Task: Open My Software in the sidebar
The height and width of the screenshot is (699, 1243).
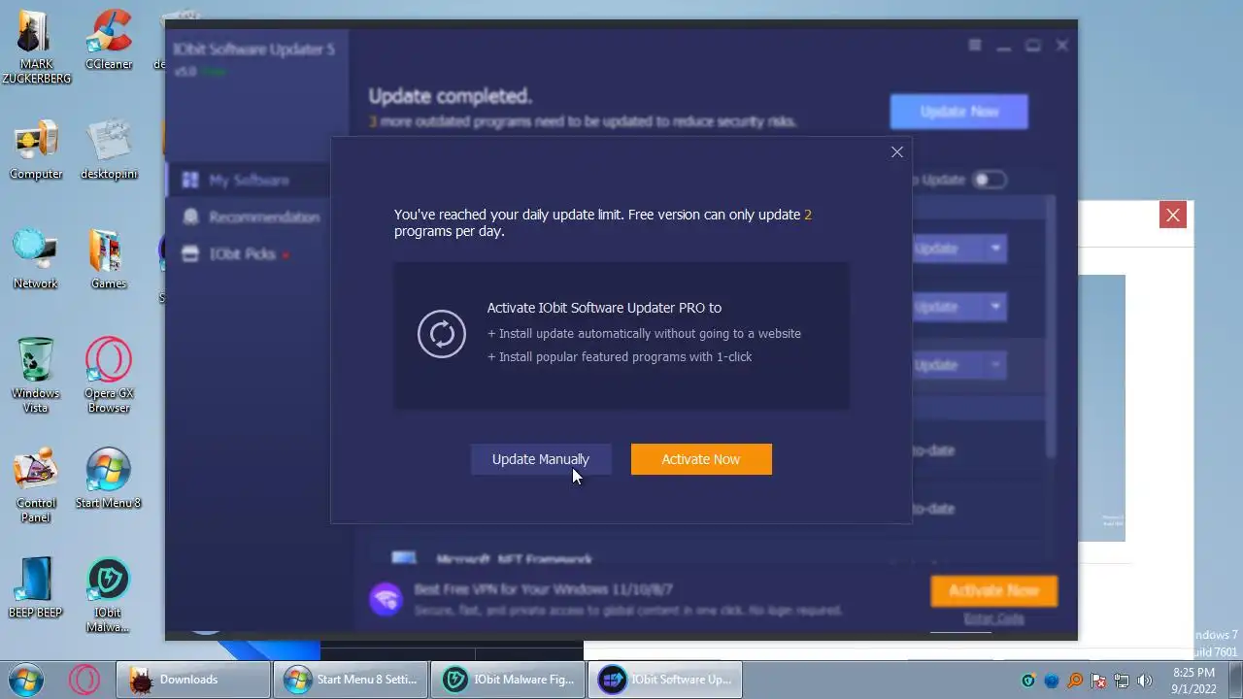Action: (x=249, y=180)
